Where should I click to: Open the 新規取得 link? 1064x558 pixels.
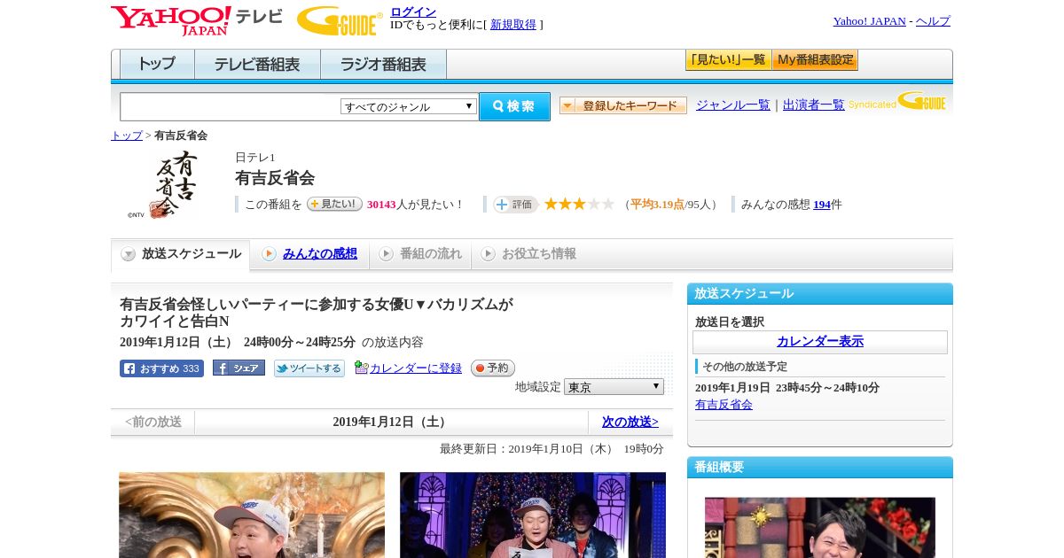[x=513, y=25]
